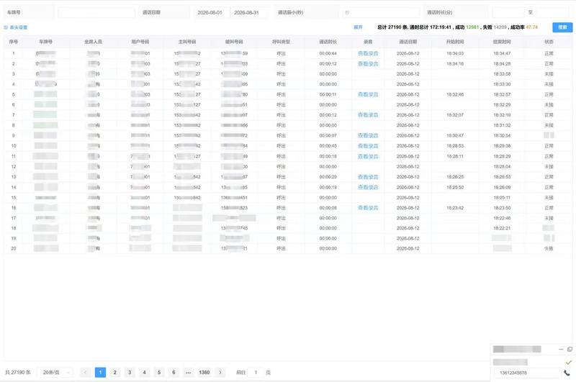Image resolution: width=576 pixels, height=382 pixels.
Task: Open the 20条/页 page size dropdown
Action: point(55,373)
